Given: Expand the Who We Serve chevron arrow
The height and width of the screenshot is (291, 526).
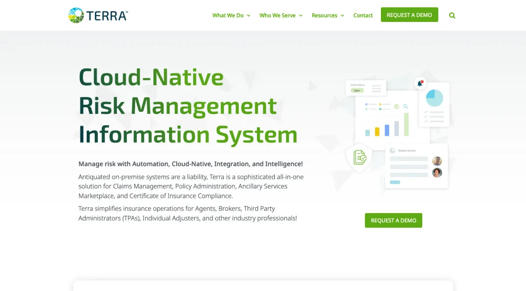Looking at the screenshot, I should [x=301, y=15].
